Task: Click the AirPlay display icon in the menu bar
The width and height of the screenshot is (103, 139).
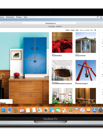Action: (101, 17)
